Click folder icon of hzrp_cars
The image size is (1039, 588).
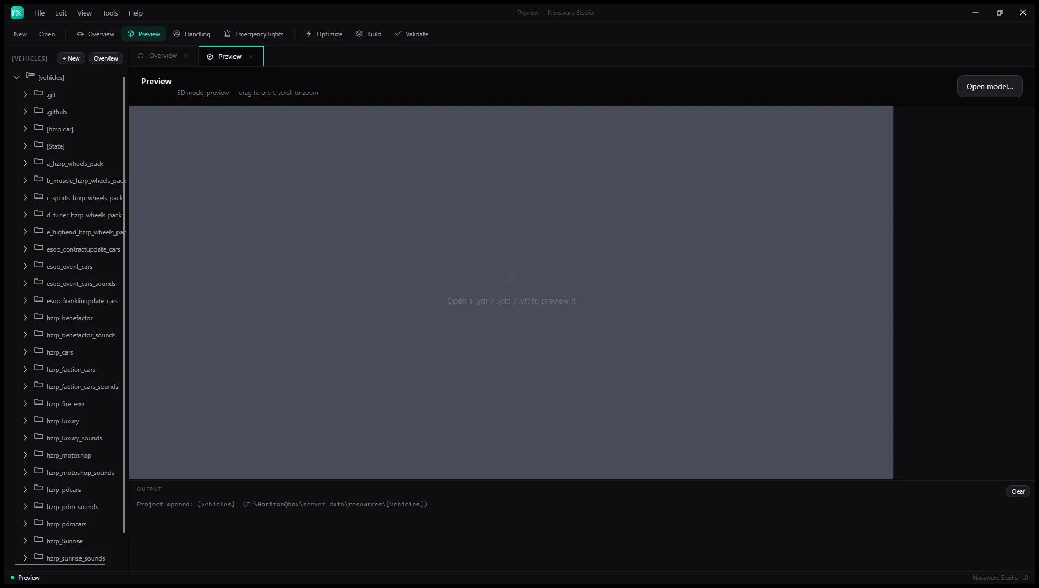coord(39,351)
